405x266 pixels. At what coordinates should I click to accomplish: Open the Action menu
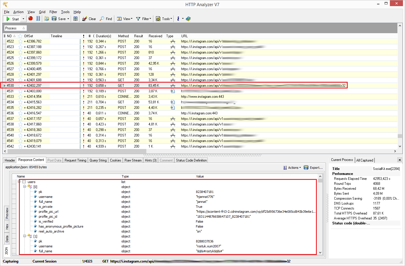(x=18, y=12)
